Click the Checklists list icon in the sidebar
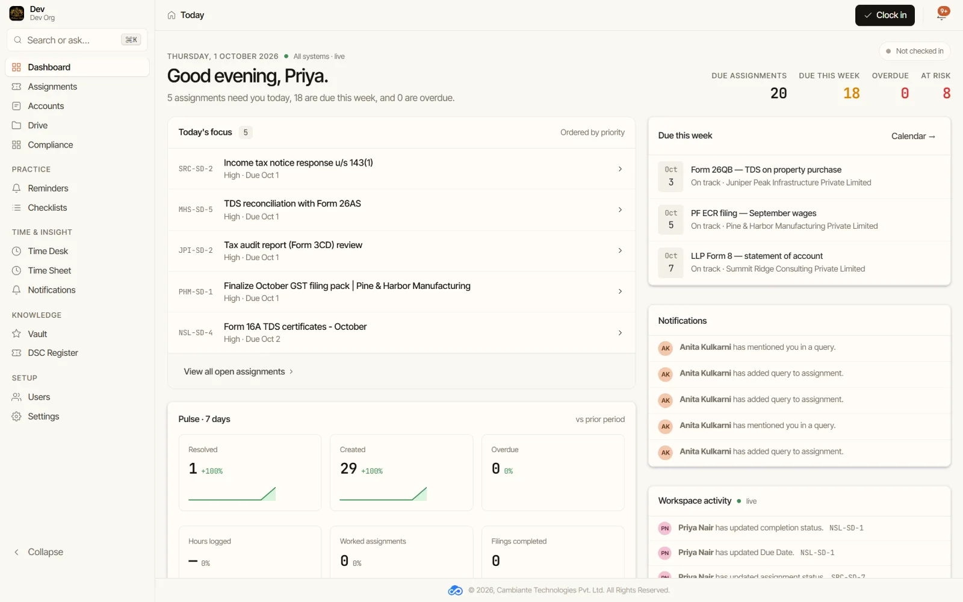 16,208
